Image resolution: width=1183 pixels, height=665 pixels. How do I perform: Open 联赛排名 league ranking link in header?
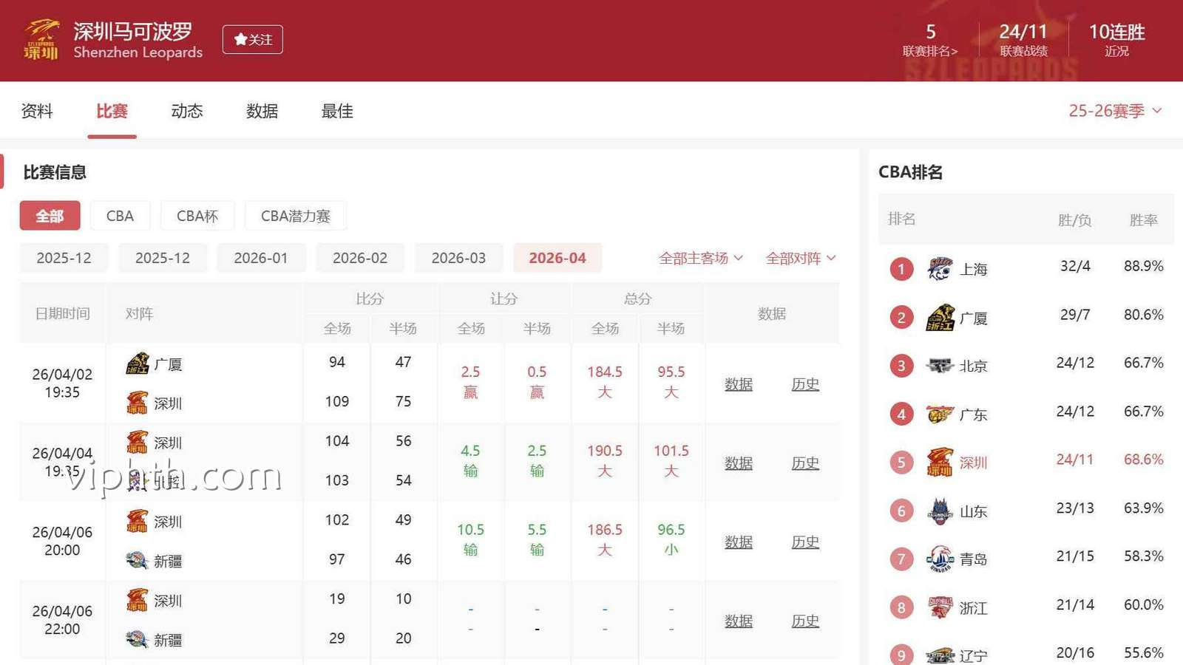tap(930, 51)
